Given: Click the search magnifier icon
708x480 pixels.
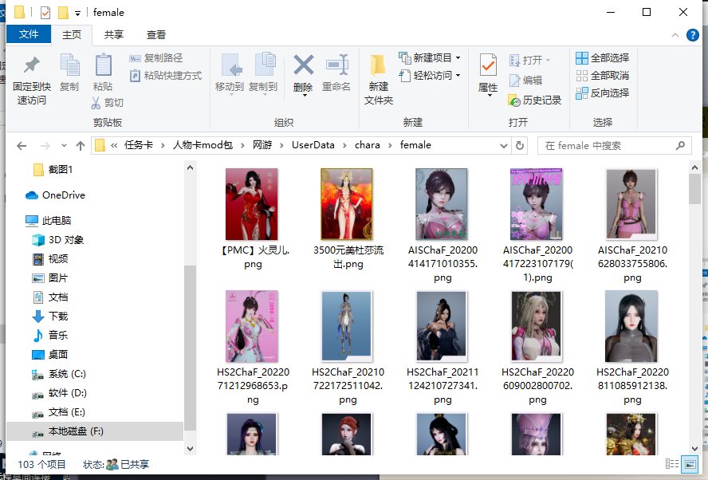Looking at the screenshot, I should 680,145.
